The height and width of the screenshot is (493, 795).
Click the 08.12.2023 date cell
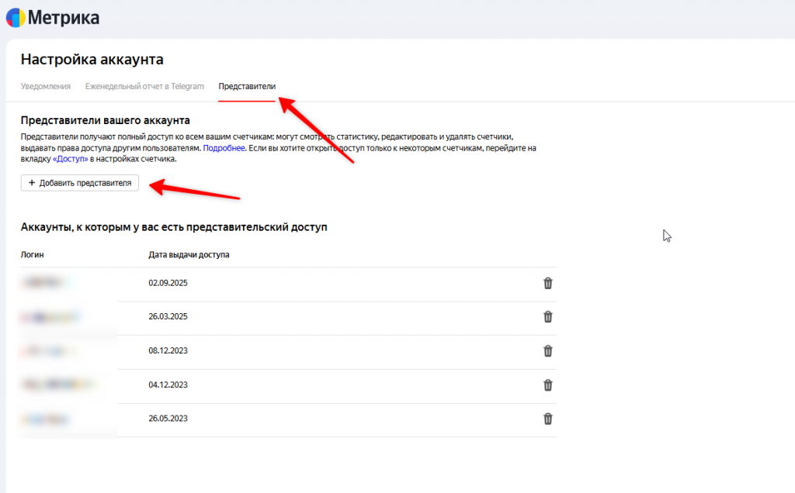coord(168,350)
